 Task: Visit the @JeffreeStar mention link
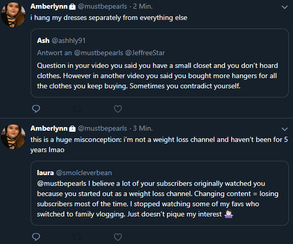pyautogui.click(x=145, y=53)
